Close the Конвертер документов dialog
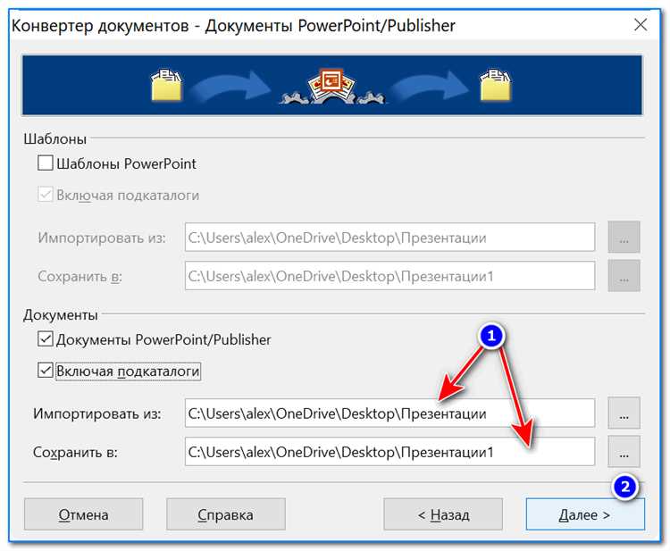 [641, 25]
